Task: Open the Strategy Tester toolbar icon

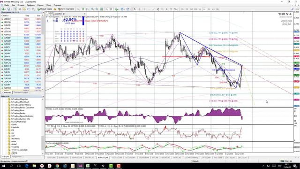Action: click(33, 9)
